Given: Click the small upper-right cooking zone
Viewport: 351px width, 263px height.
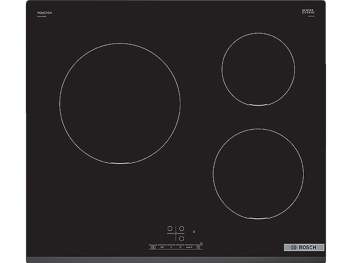Looking at the screenshot, I should tap(258, 69).
